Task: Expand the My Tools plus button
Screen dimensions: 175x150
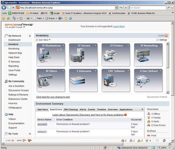Action: (x=30, y=134)
